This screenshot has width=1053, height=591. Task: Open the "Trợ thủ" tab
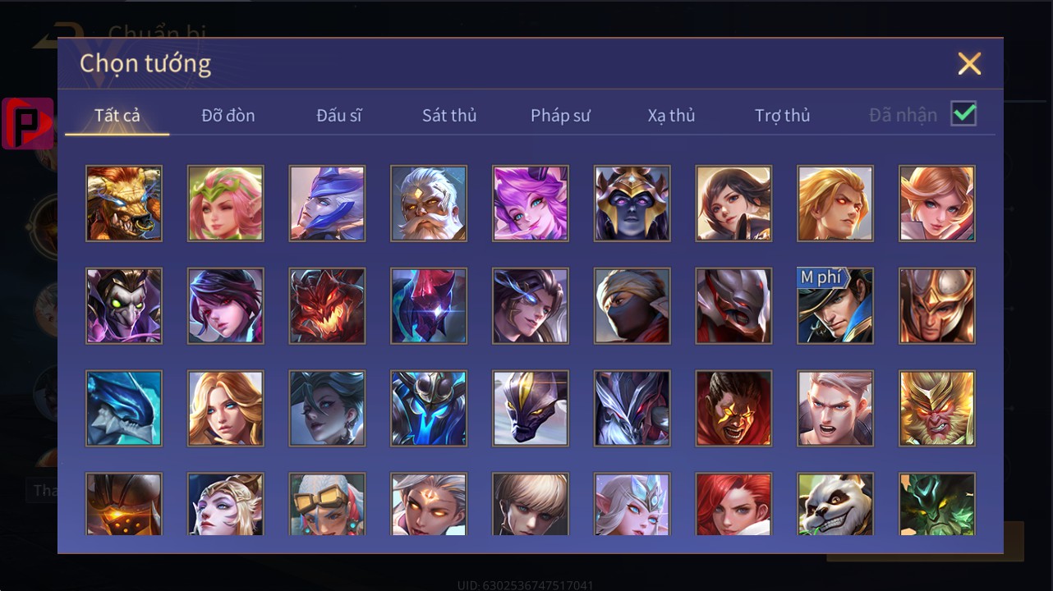click(x=783, y=116)
